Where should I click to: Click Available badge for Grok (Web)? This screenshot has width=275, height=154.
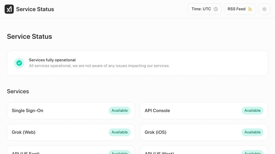[x=120, y=132]
